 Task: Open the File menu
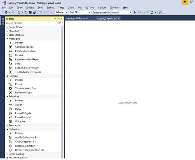coord(4,7)
